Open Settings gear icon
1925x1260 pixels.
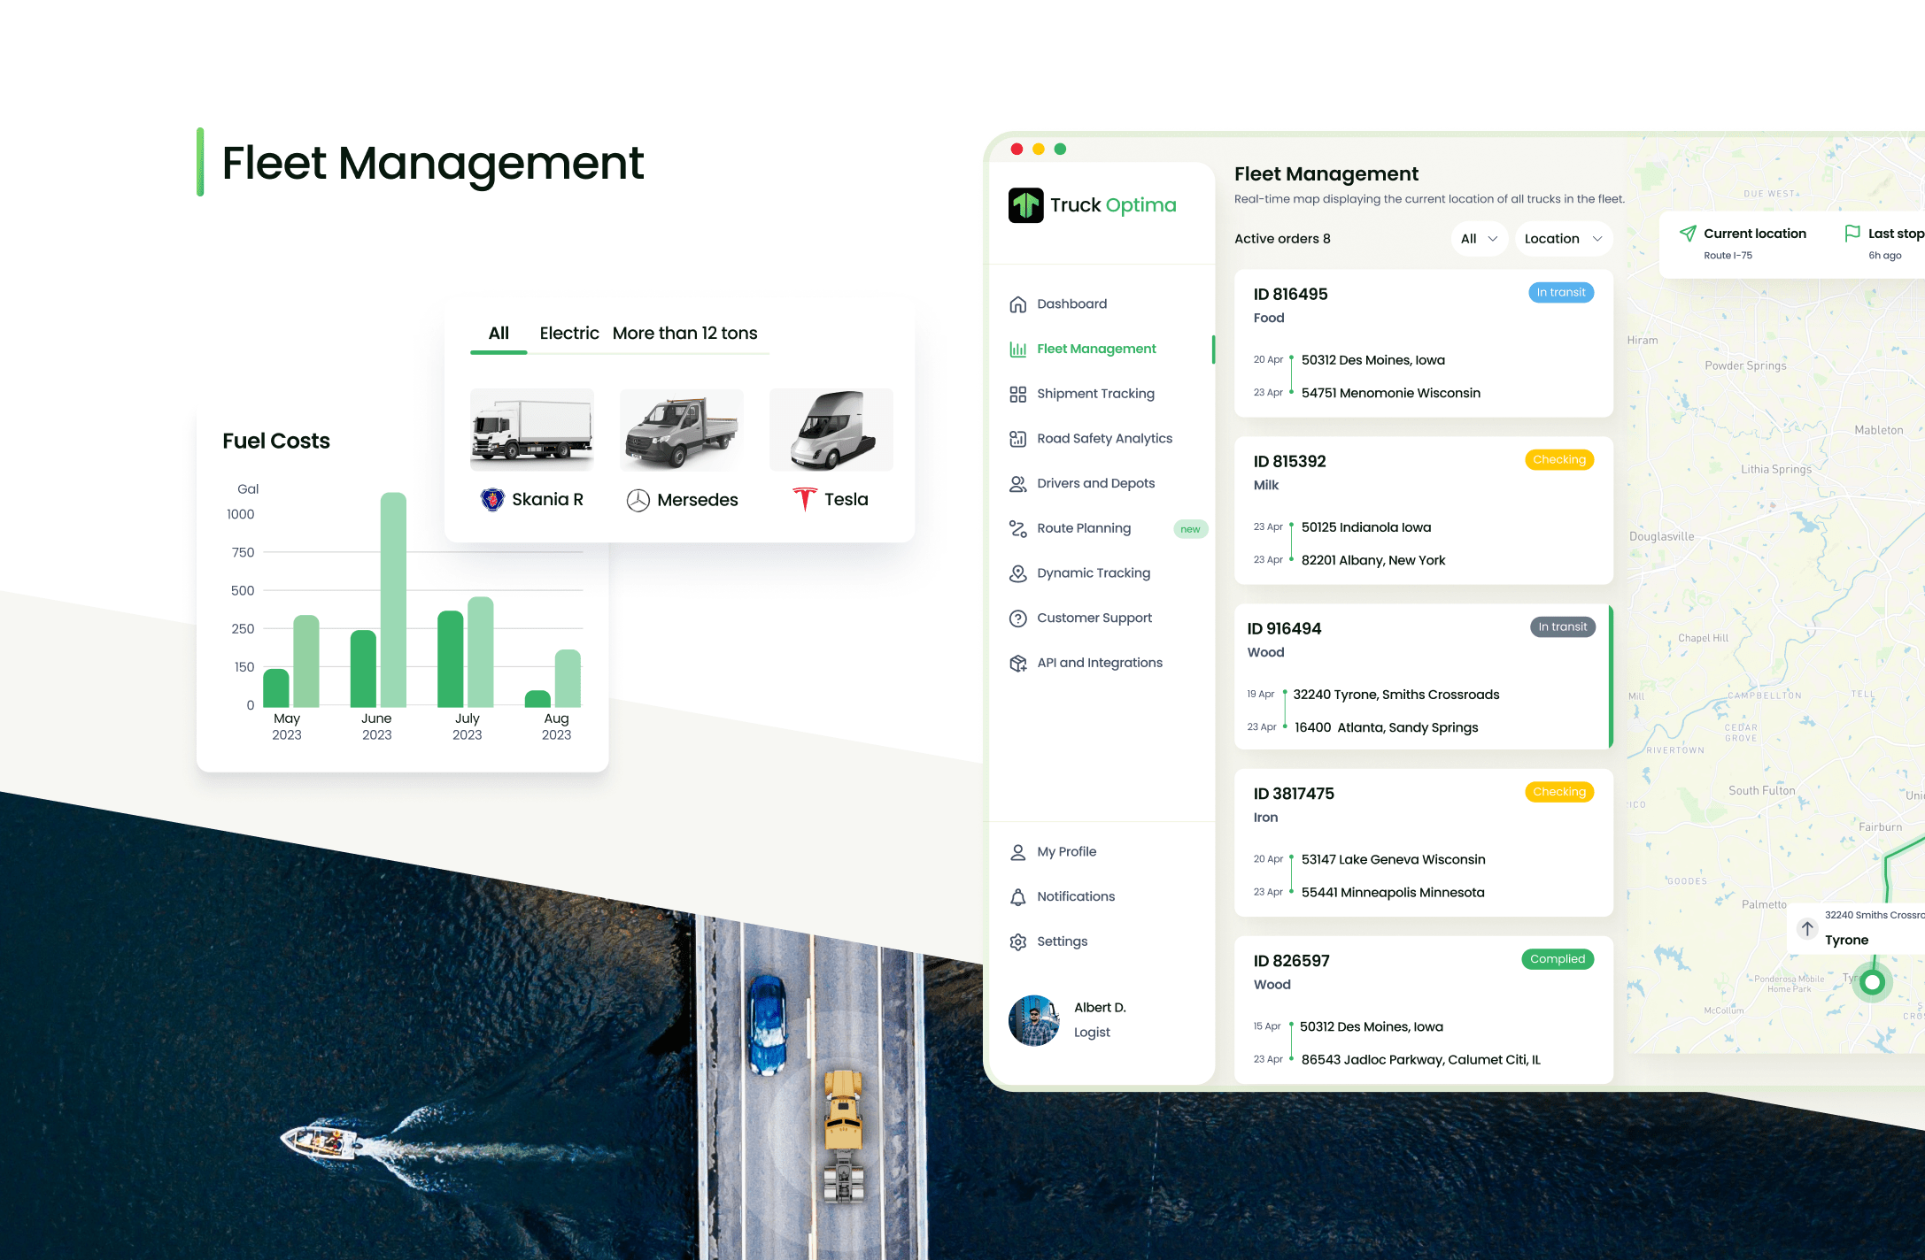(x=1017, y=942)
